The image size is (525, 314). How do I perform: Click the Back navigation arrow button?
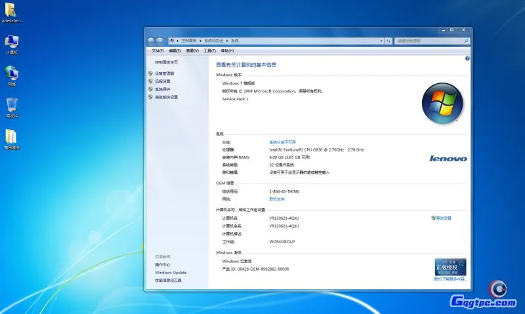151,41
